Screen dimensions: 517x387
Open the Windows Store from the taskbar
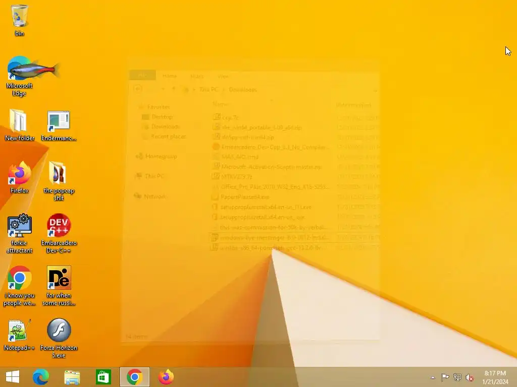click(103, 377)
